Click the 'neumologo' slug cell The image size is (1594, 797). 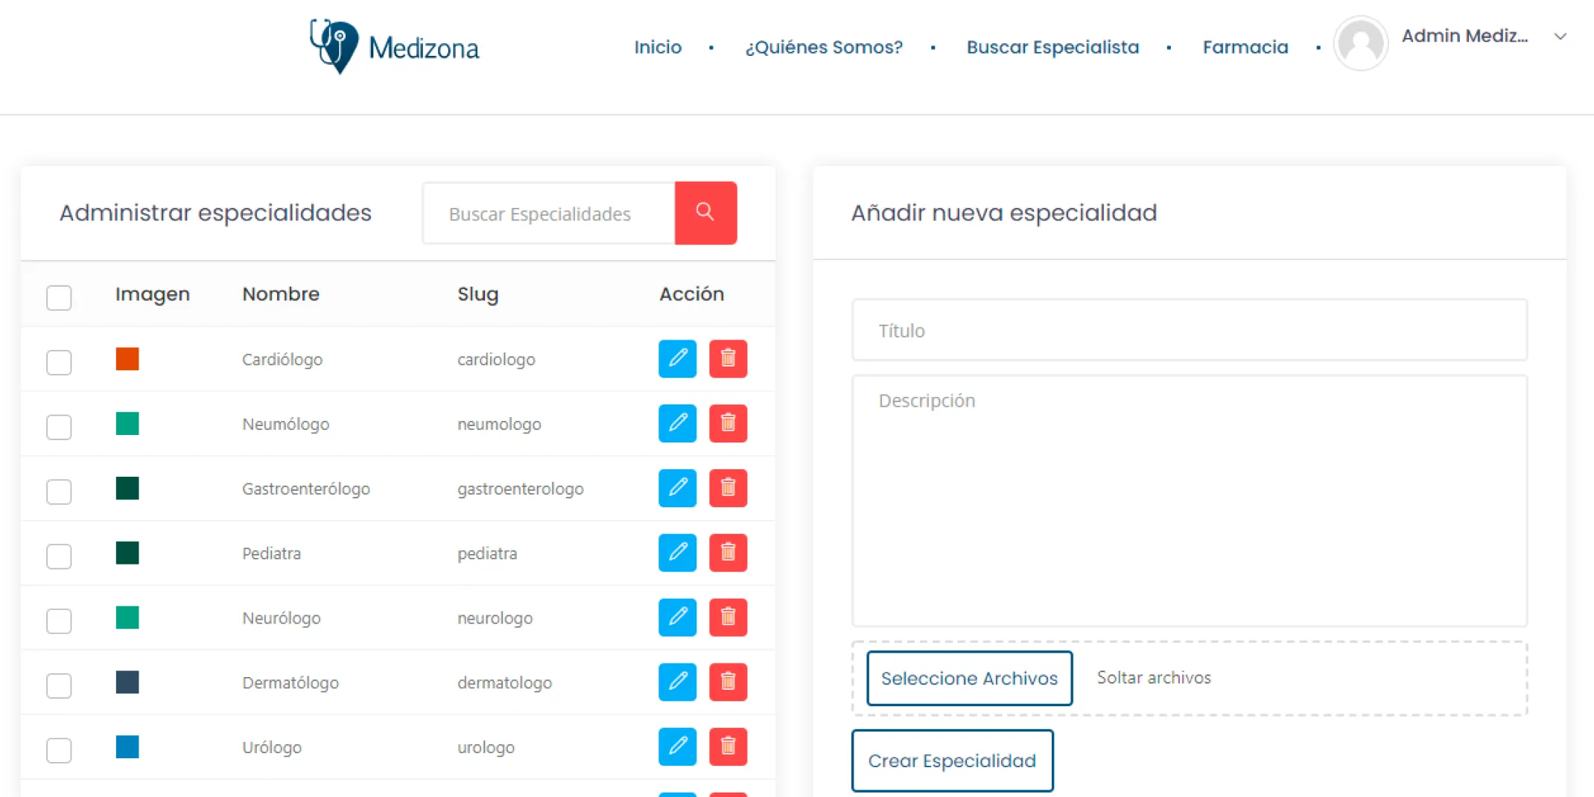[499, 424]
